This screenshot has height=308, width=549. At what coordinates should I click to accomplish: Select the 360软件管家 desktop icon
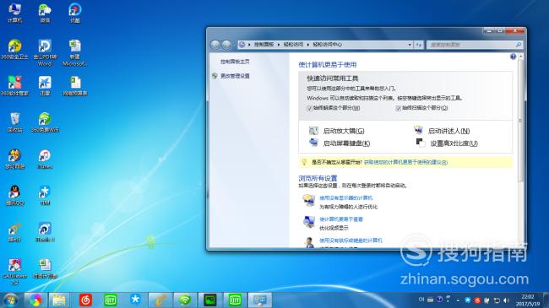tap(14, 86)
